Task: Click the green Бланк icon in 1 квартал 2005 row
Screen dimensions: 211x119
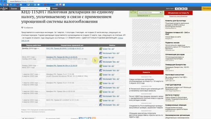Action: tap(101, 92)
